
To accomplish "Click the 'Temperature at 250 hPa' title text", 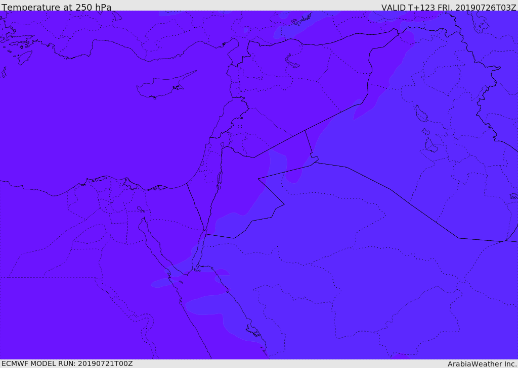I will (57, 7).
